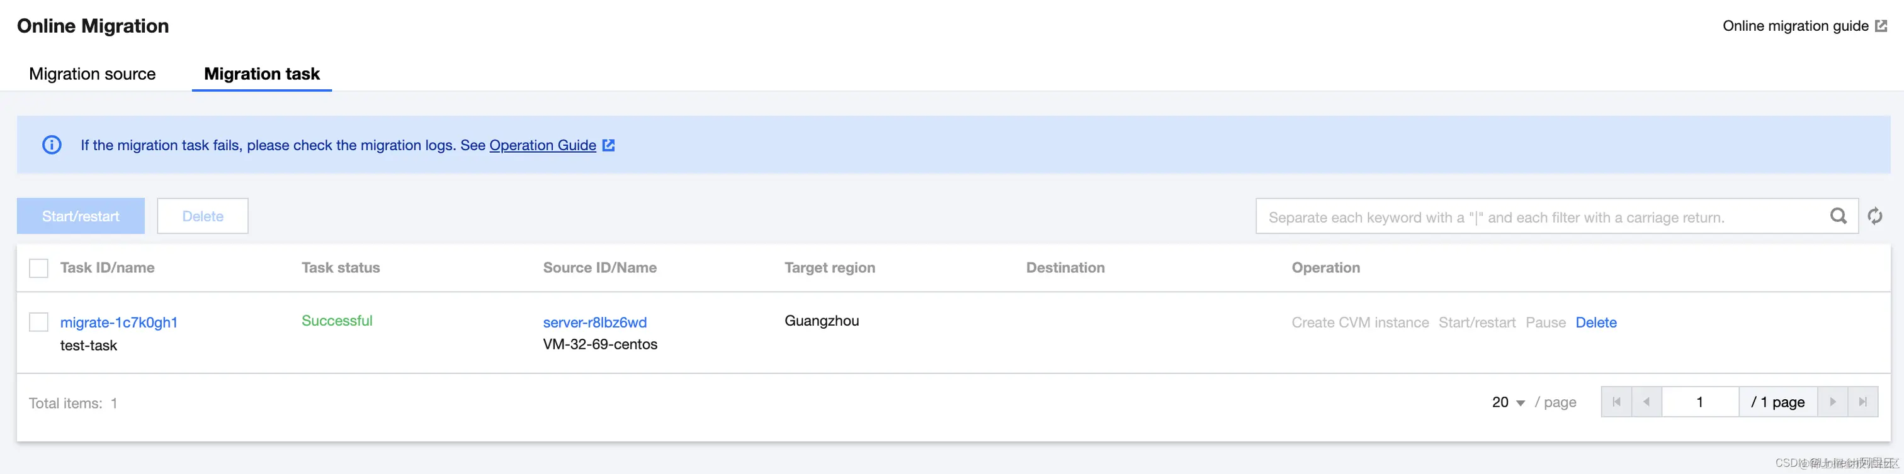Jump to last page arrow icon
The image size is (1904, 474).
point(1862,402)
